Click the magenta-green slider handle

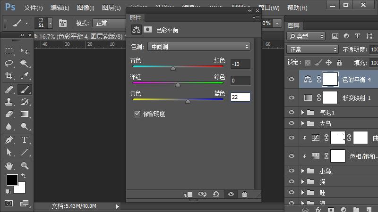tap(178, 85)
